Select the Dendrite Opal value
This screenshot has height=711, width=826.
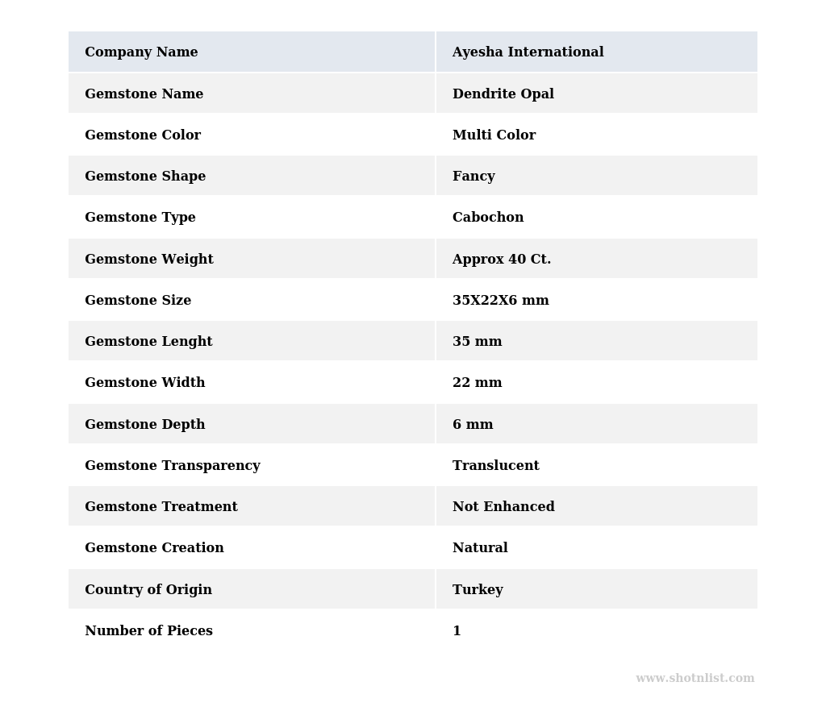[503, 94]
